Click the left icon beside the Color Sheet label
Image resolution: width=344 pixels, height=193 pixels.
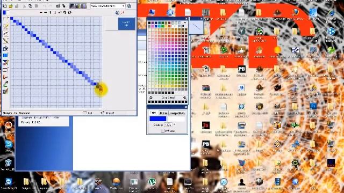pyautogui.click(x=150, y=98)
